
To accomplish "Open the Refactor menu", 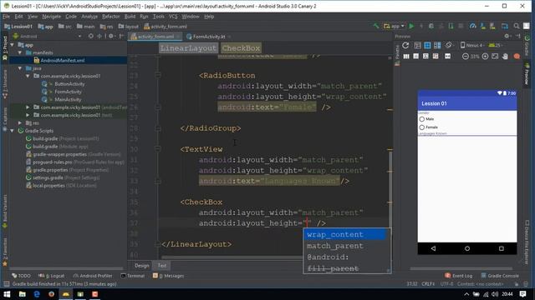I will point(111,17).
